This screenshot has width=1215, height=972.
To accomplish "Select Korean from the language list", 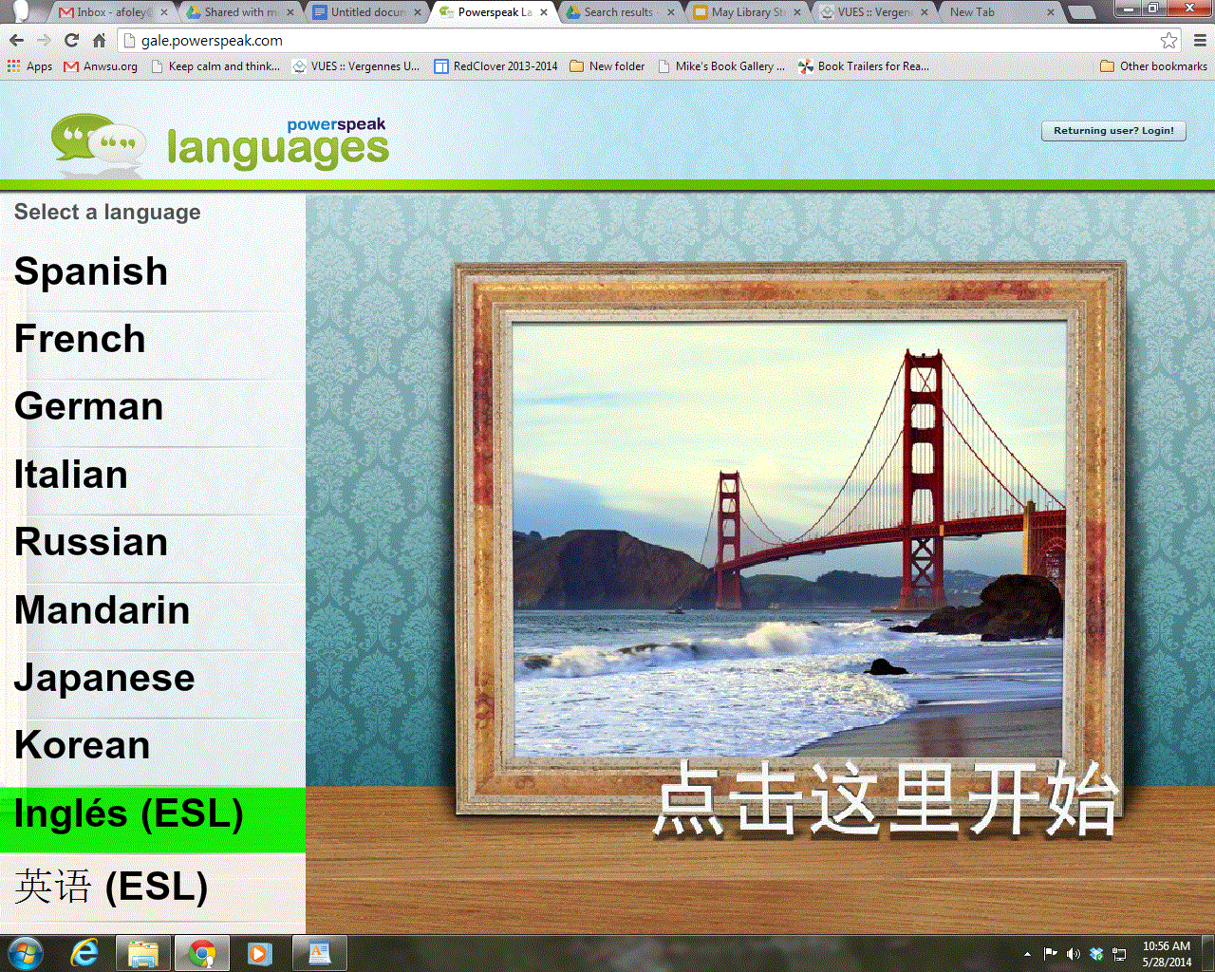I will coord(153,746).
